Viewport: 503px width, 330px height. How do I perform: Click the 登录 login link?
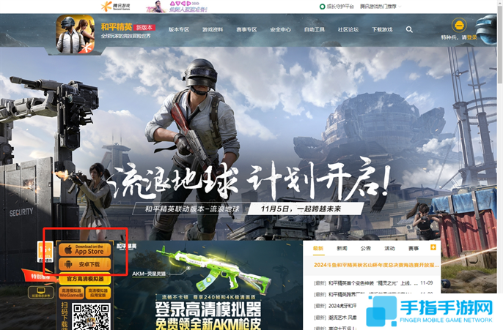tap(472, 37)
